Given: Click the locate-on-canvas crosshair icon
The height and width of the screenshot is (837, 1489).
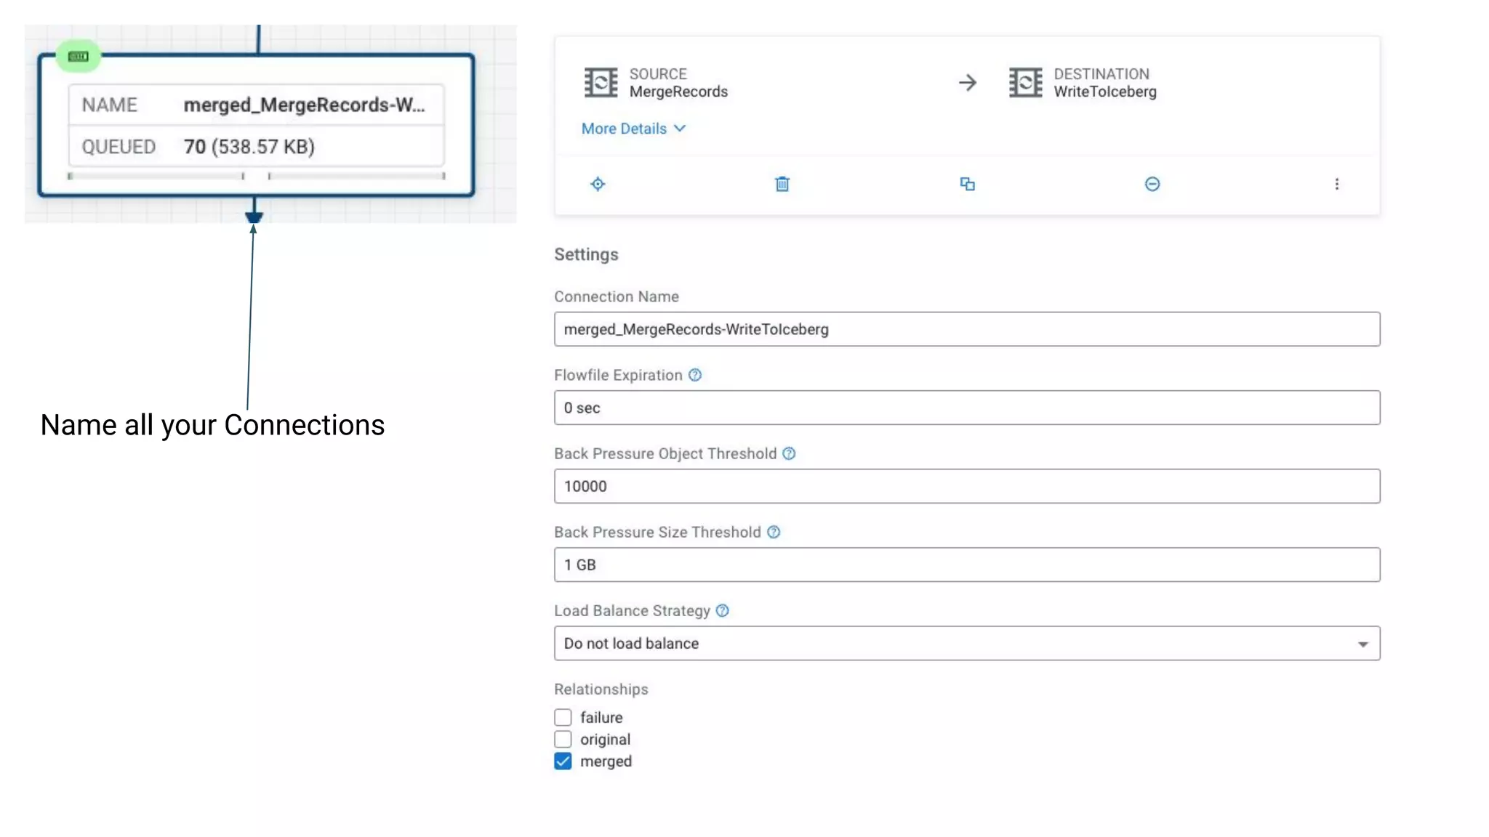Looking at the screenshot, I should click(598, 184).
